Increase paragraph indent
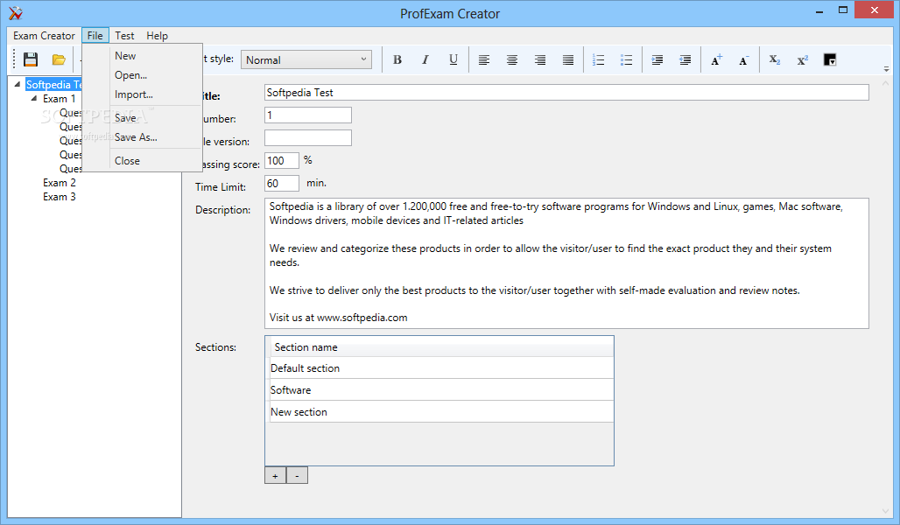Screen dimensions: 900x525 [657, 59]
